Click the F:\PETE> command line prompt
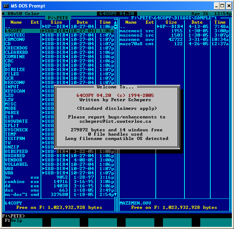Screen dimensions: 234x229 pyautogui.click(x=13, y=216)
